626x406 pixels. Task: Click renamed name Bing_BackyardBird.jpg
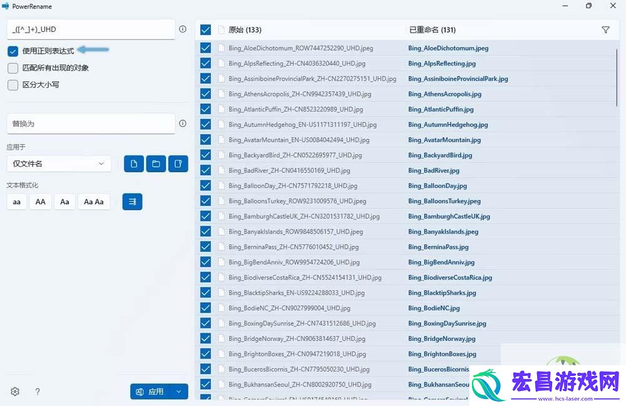(440, 155)
